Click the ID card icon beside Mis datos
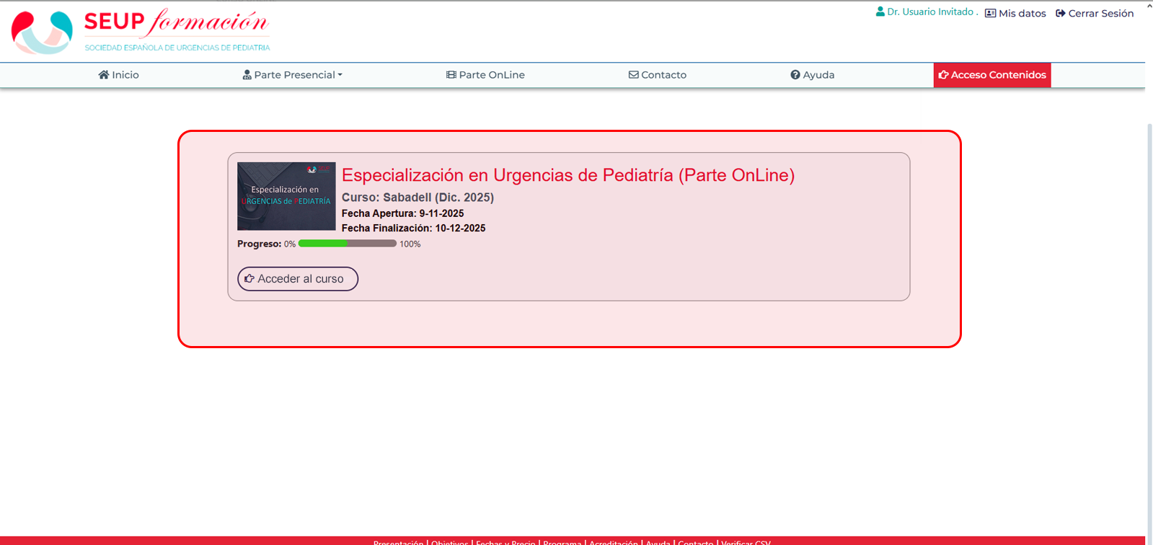This screenshot has height=545, width=1153. point(990,14)
